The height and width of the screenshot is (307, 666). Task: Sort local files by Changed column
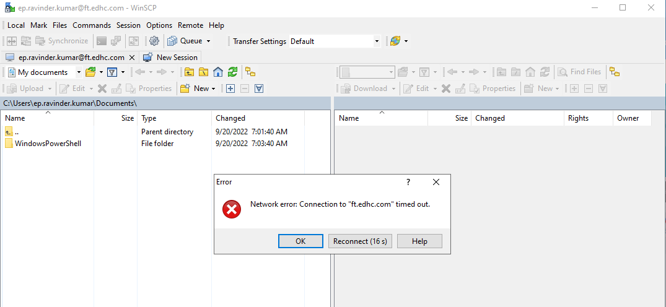[x=230, y=118]
